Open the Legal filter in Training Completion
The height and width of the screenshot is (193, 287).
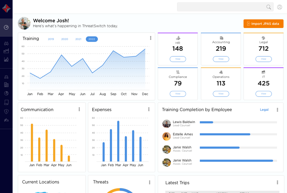pos(264,110)
